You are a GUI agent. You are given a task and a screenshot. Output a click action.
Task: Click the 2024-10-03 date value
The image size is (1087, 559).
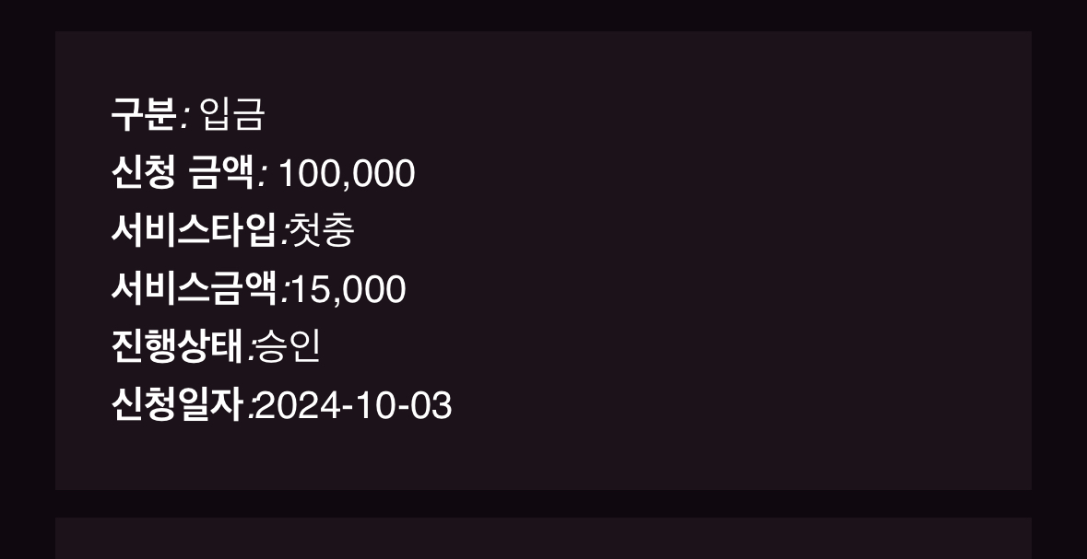pos(354,405)
